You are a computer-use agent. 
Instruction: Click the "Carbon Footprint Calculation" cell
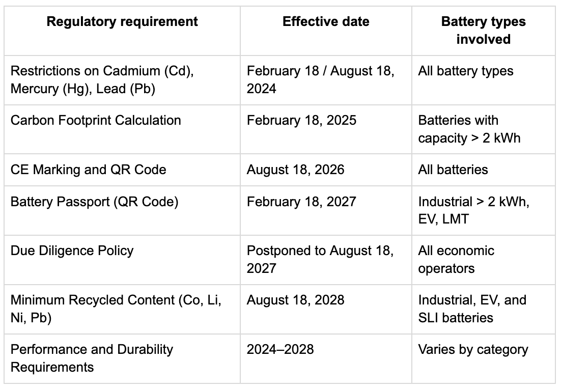[96, 121]
